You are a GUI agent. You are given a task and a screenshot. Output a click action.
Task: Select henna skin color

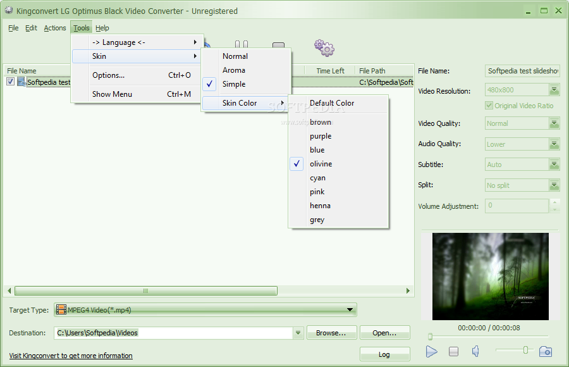[338, 206]
